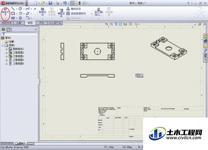Select the Spline sketch tool
Screen dimensions: 208x150
tap(27, 9)
